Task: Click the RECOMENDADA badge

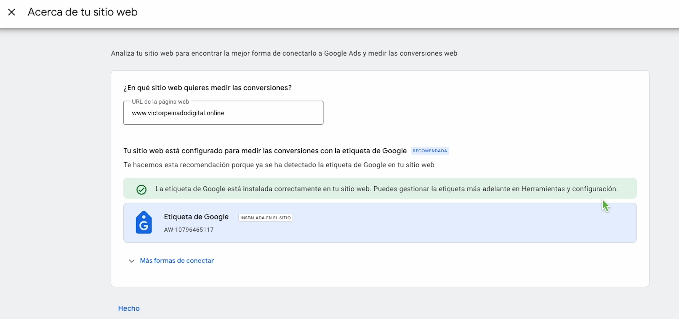Action: coord(430,151)
